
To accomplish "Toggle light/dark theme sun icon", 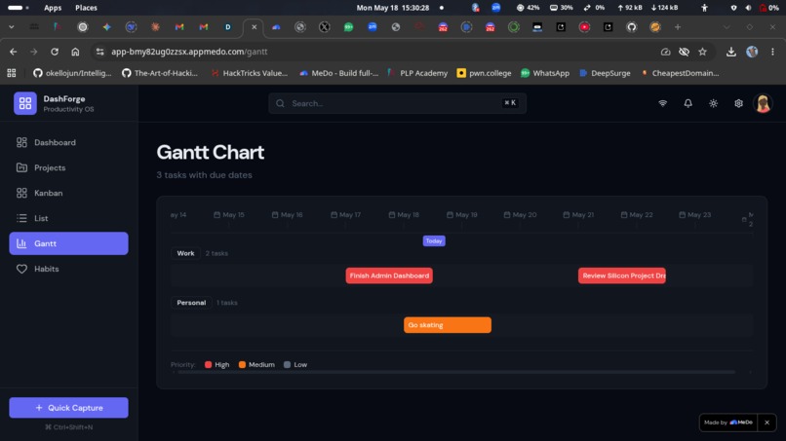I will (x=713, y=103).
